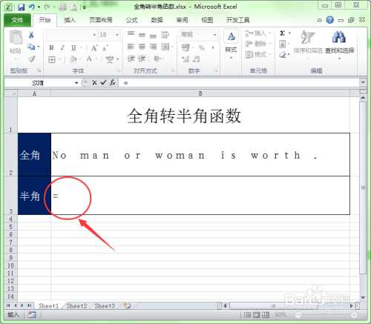Viewport: 371px width, 324px height.
Task: Open the font size dropdown showing 18
Action: point(117,35)
